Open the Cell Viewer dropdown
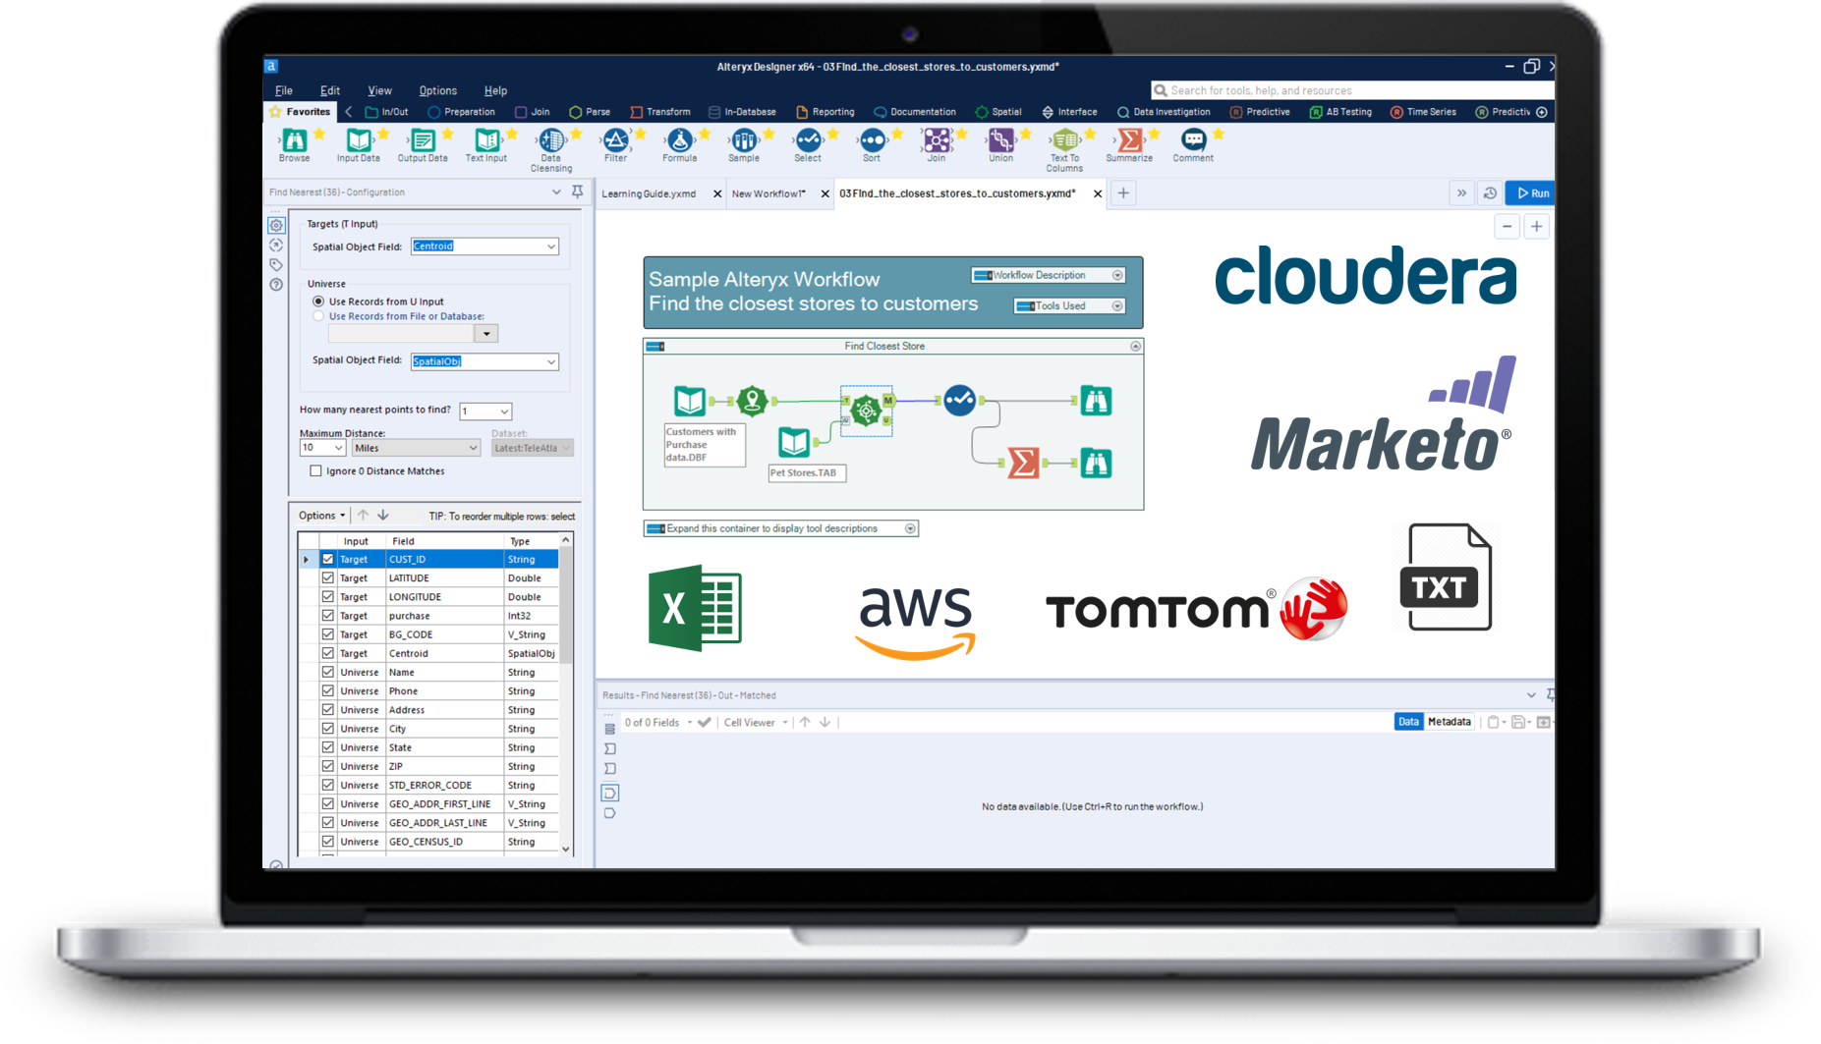Screen dimensions: 1821x1044 coord(756,723)
